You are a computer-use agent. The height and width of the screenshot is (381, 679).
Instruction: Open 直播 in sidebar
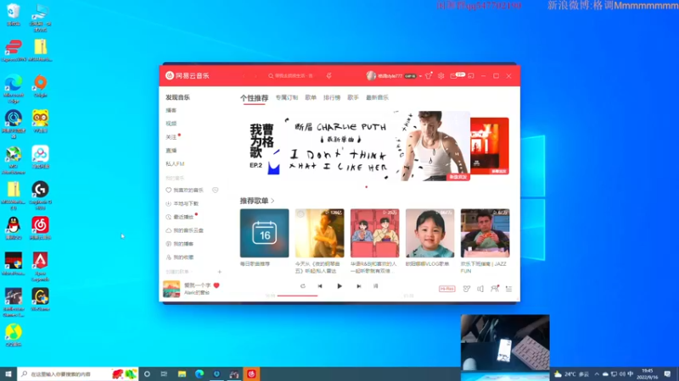click(171, 151)
